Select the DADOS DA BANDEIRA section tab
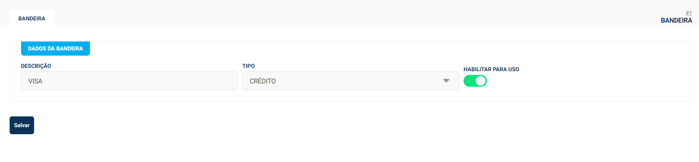699x162 pixels. pyautogui.click(x=56, y=49)
